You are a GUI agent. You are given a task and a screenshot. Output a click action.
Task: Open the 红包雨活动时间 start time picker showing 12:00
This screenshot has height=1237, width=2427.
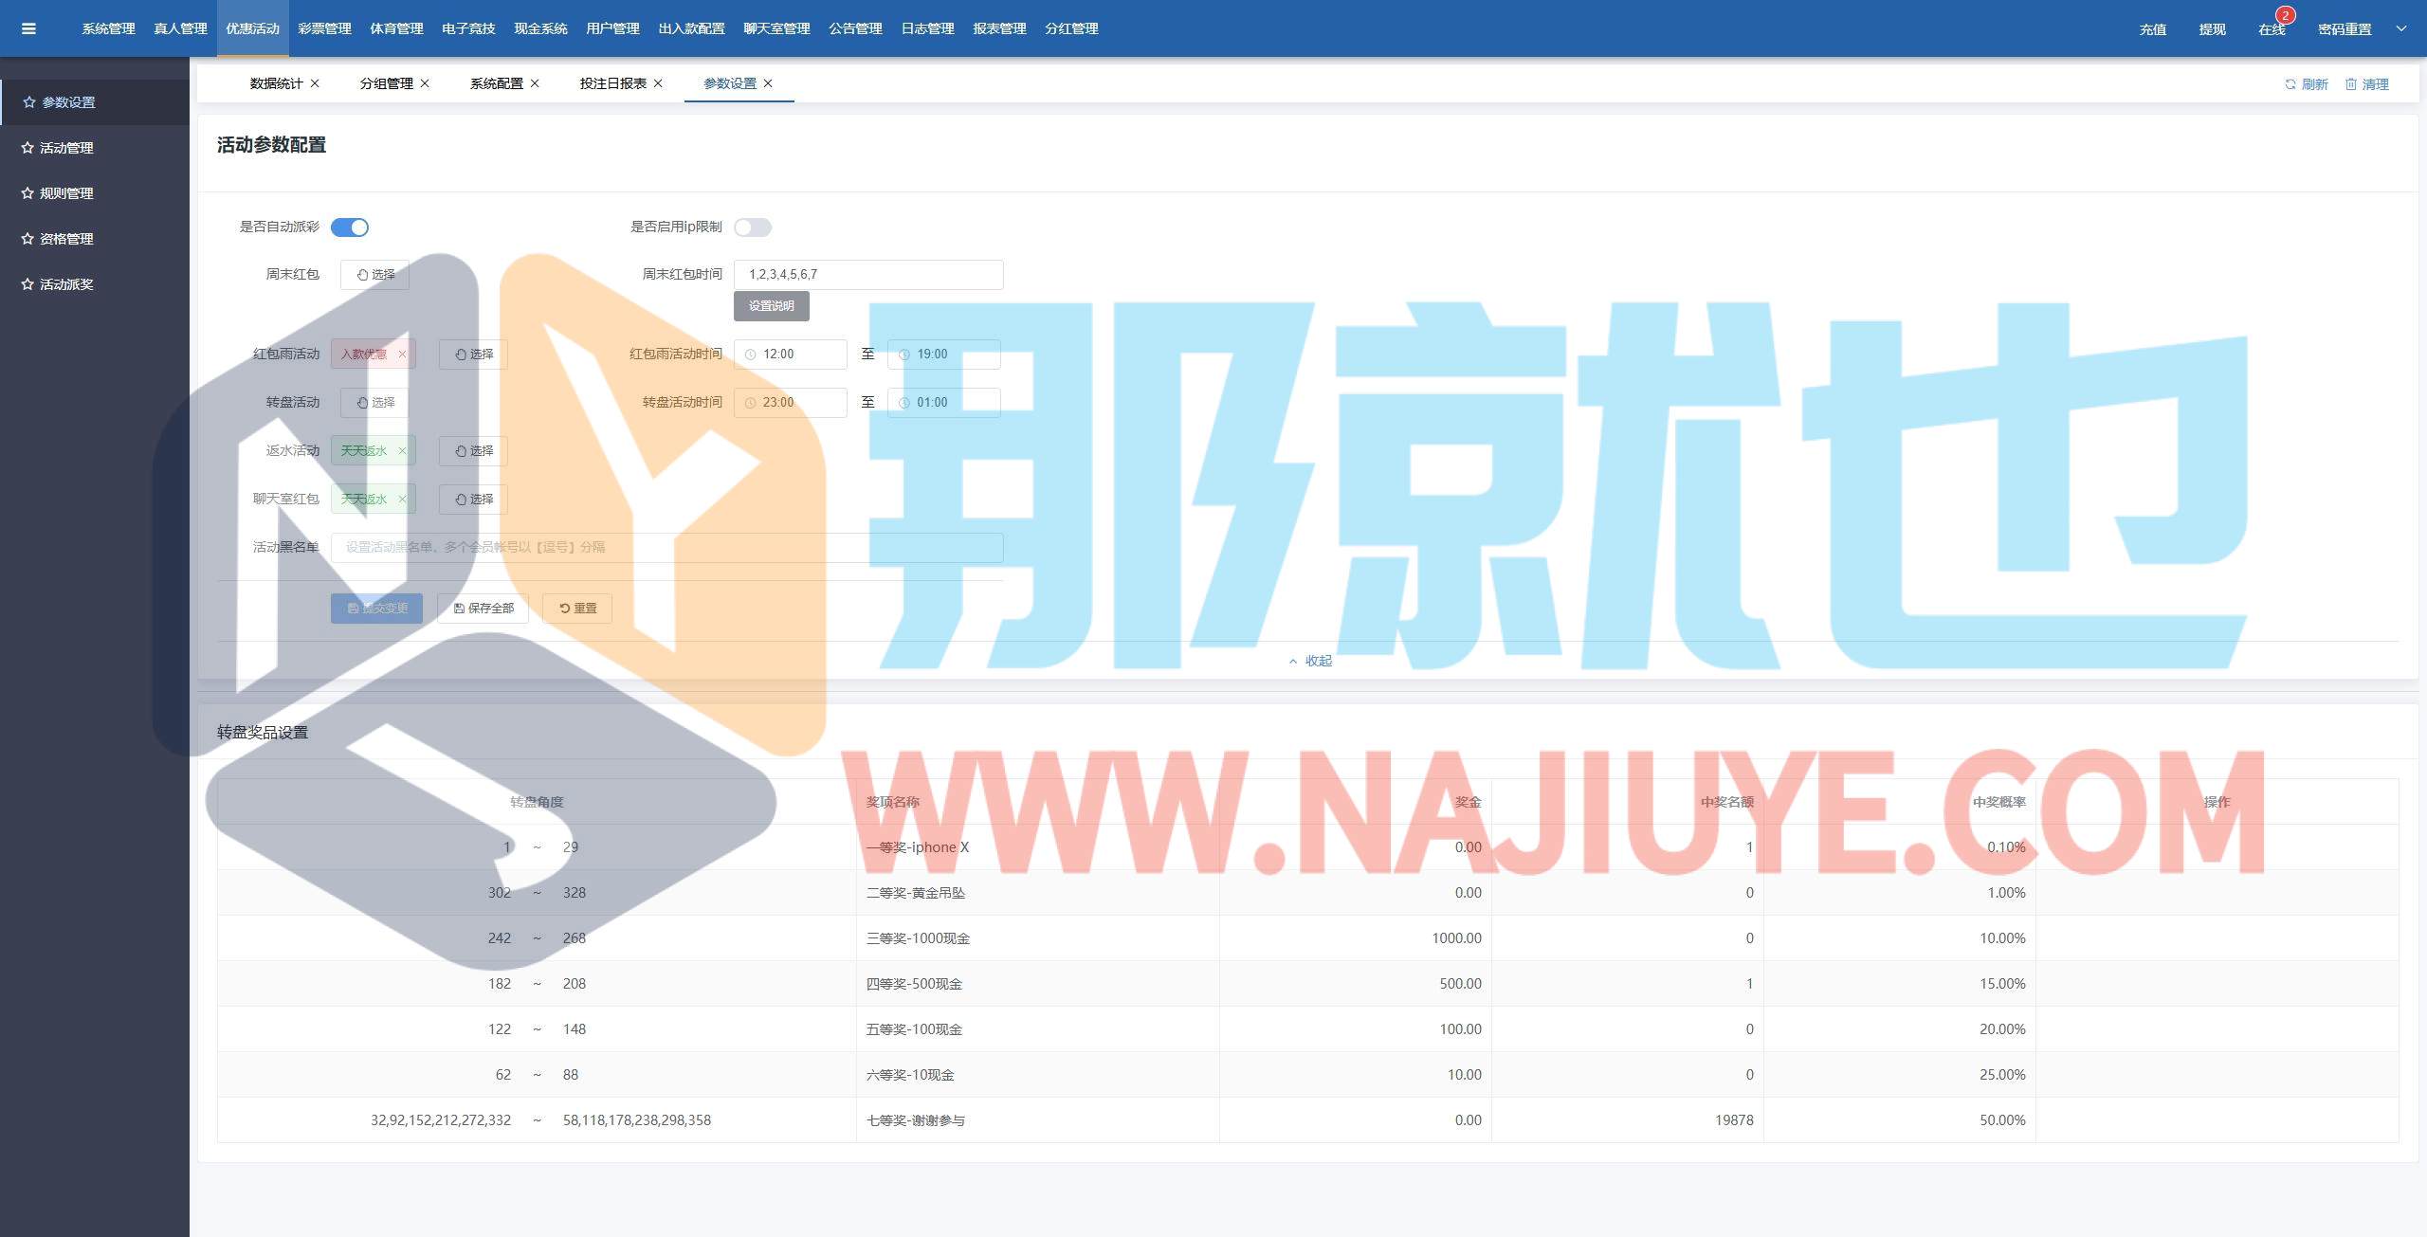(791, 355)
